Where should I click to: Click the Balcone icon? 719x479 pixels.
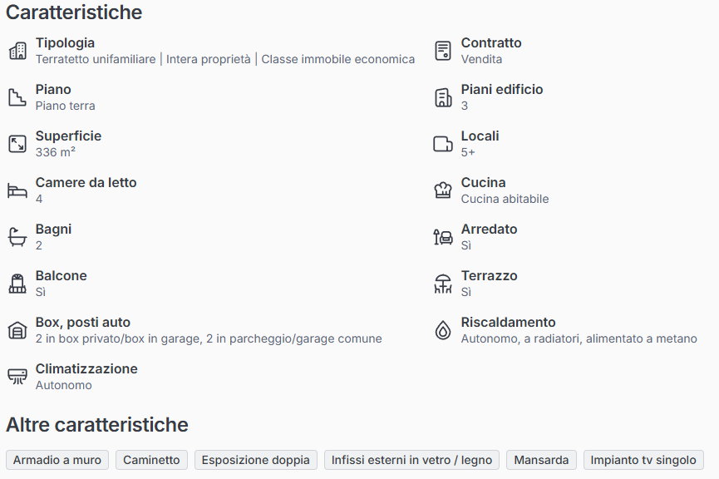tap(17, 284)
